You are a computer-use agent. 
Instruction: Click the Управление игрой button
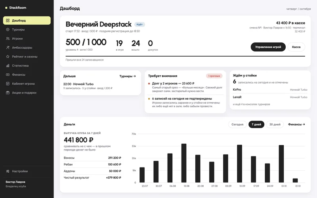268,47
